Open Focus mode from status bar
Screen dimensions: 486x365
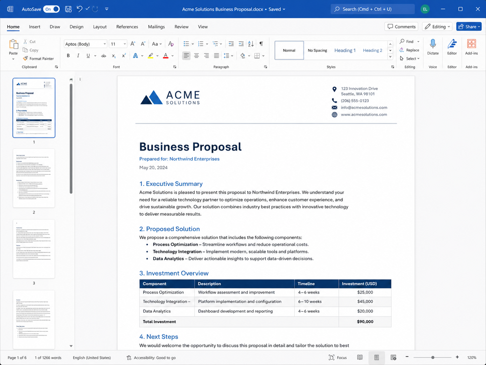pos(338,358)
